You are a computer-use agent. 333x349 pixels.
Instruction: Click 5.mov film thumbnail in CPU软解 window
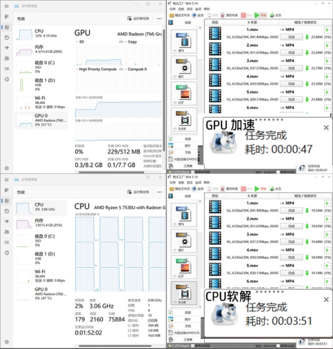coord(215,269)
